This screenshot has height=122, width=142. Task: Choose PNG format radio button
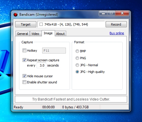pos(77,58)
